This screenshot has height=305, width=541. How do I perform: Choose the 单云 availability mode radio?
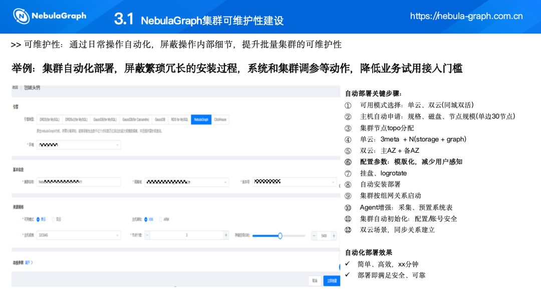pyautogui.click(x=38, y=219)
